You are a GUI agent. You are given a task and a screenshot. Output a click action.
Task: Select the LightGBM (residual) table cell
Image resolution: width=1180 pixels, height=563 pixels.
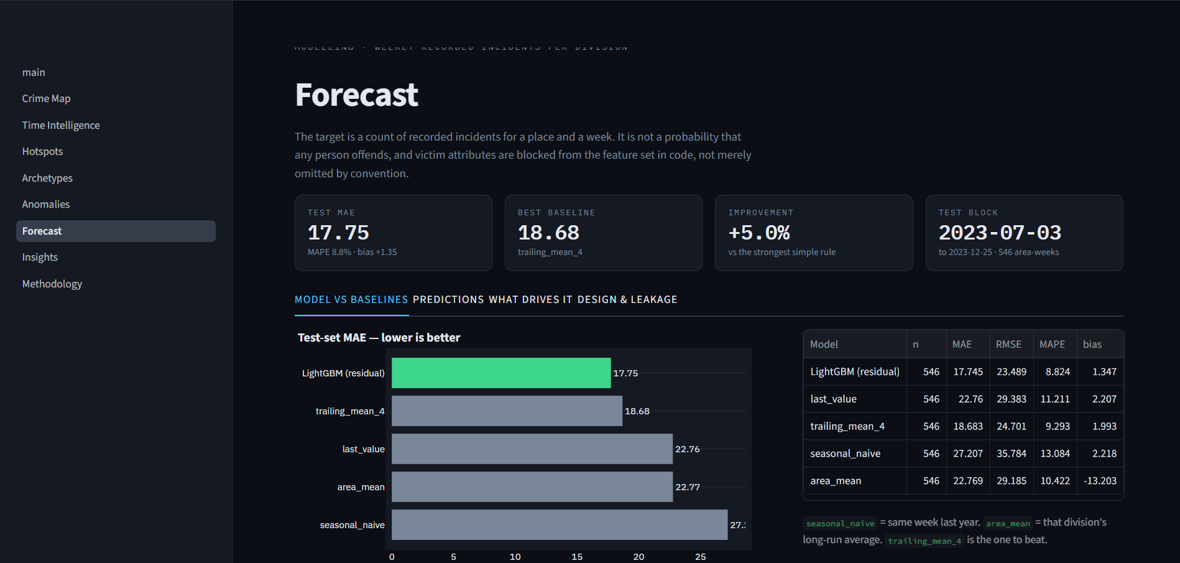click(x=855, y=371)
